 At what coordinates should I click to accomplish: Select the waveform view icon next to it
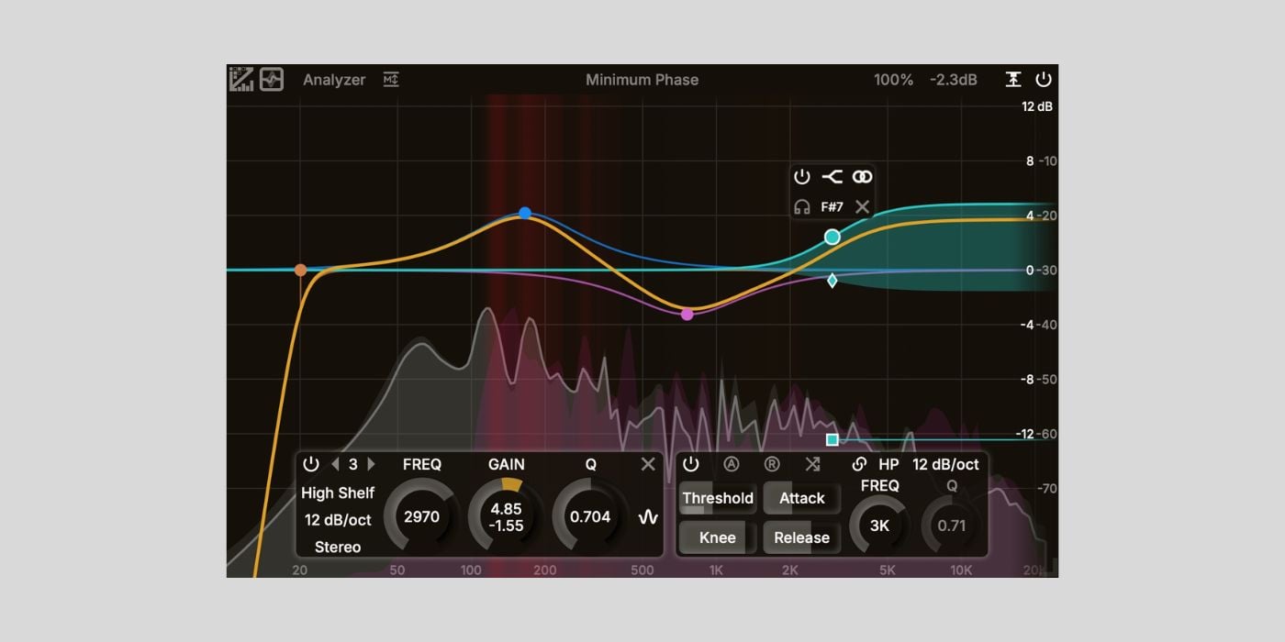pyautogui.click(x=272, y=79)
